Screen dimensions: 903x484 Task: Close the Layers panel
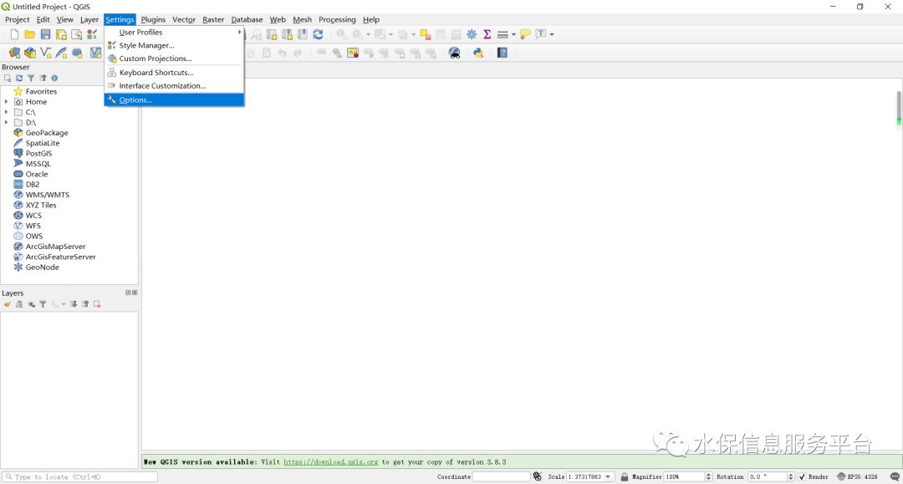click(135, 293)
